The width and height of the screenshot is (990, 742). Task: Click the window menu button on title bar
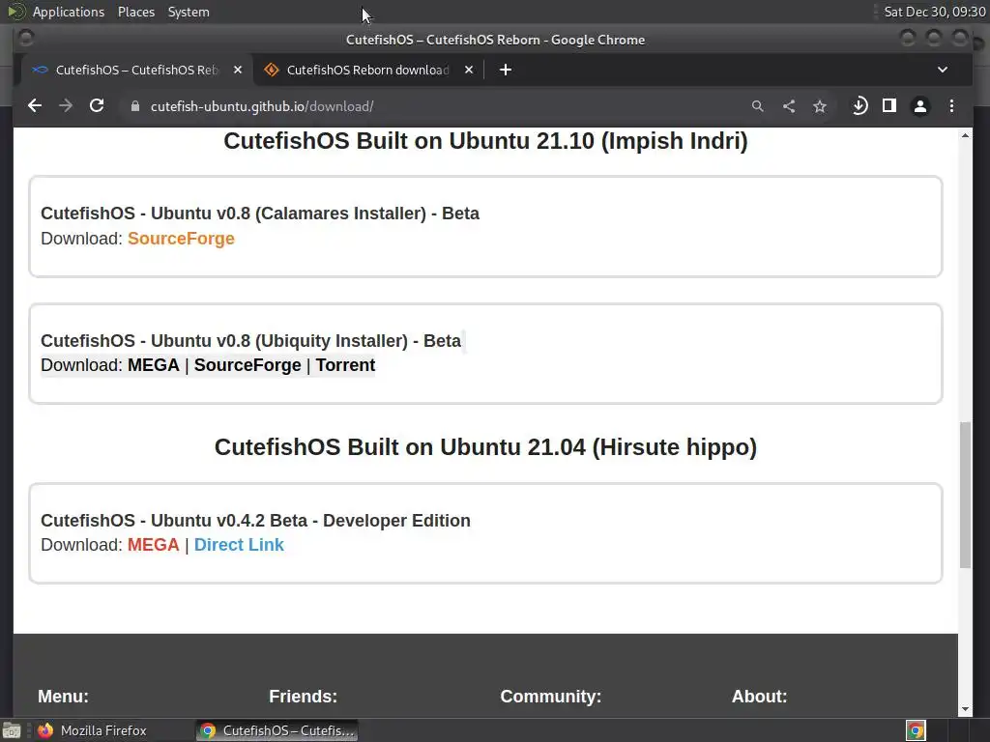25,39
